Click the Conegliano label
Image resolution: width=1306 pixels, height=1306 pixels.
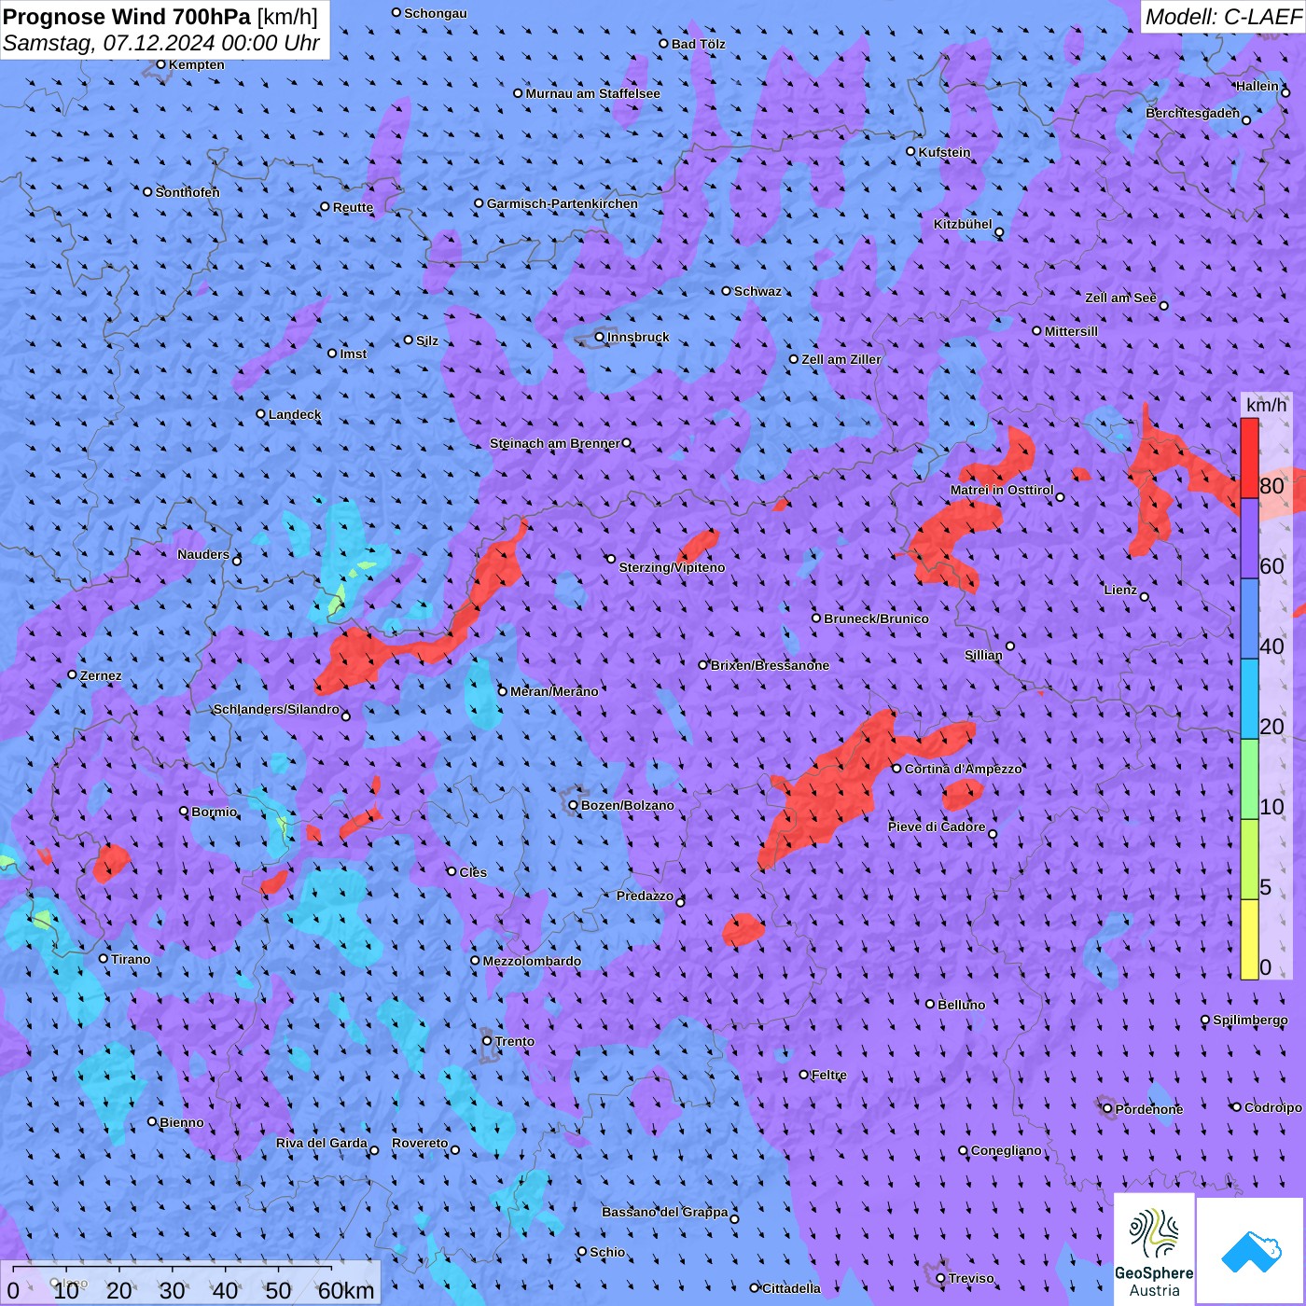pos(1006,1150)
